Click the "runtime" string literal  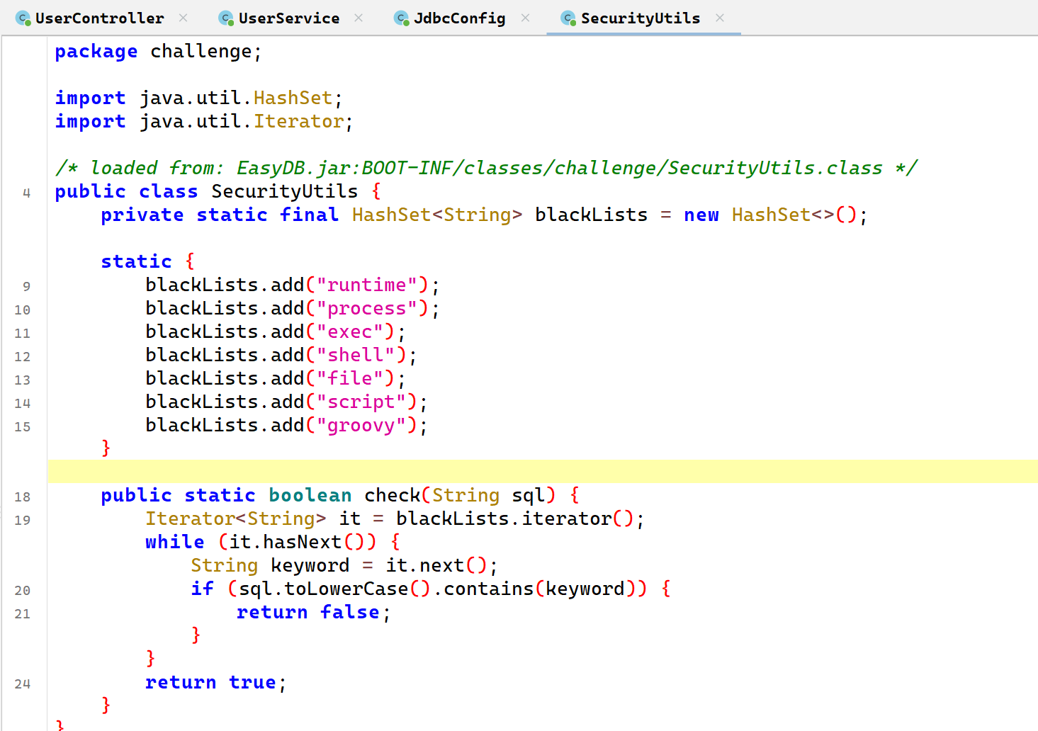366,285
